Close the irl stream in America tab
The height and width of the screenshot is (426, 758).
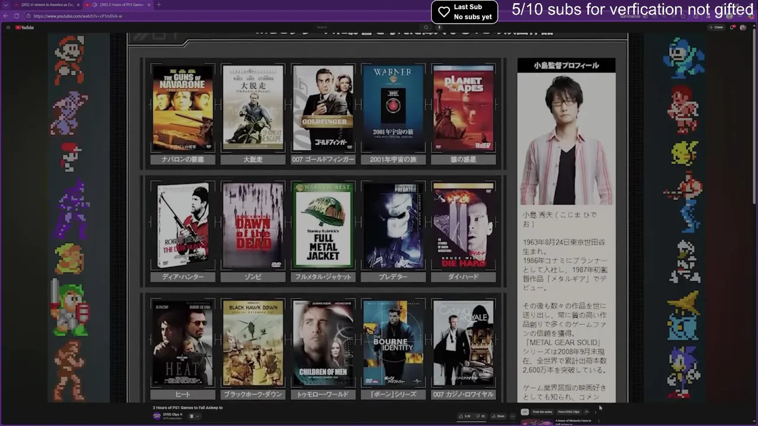(x=78, y=5)
